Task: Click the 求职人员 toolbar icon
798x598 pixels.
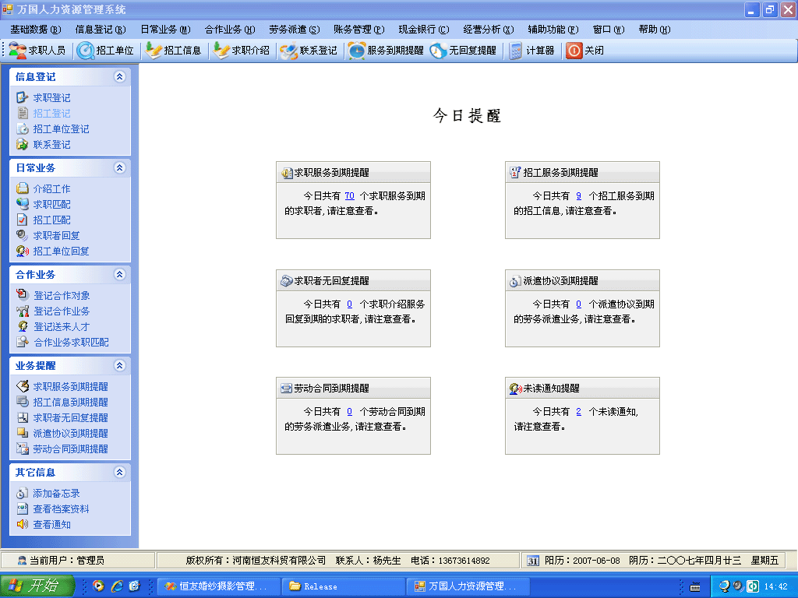Action: [x=17, y=50]
